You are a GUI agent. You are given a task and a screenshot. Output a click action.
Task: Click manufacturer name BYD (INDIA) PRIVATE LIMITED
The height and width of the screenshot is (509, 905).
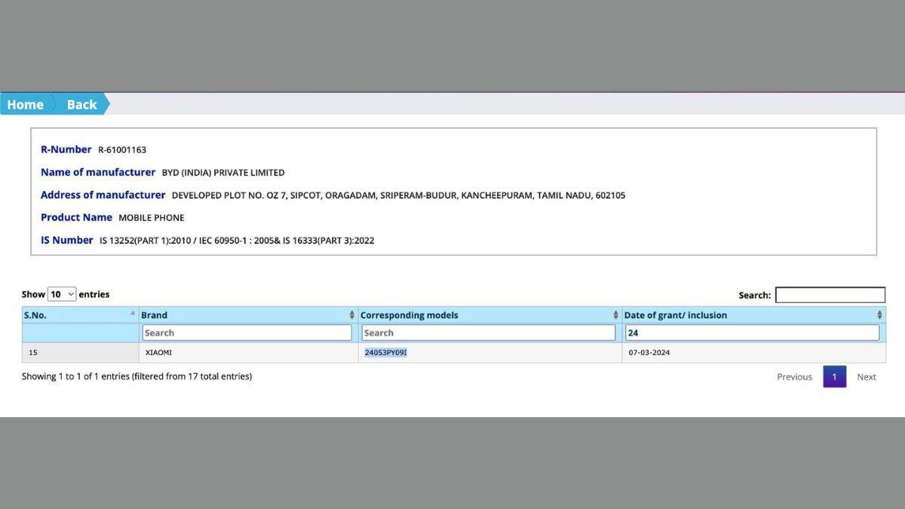(223, 173)
